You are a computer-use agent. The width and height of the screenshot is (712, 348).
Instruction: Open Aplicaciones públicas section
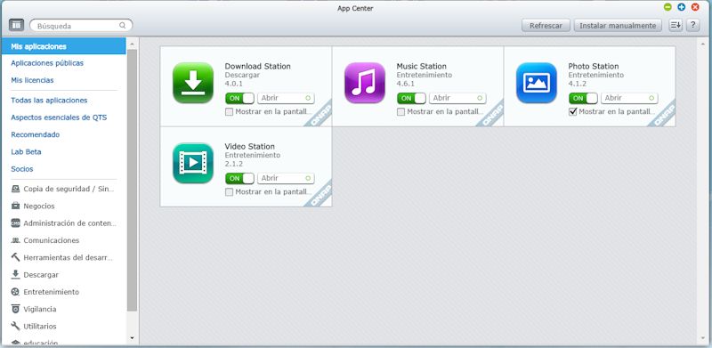coord(47,63)
